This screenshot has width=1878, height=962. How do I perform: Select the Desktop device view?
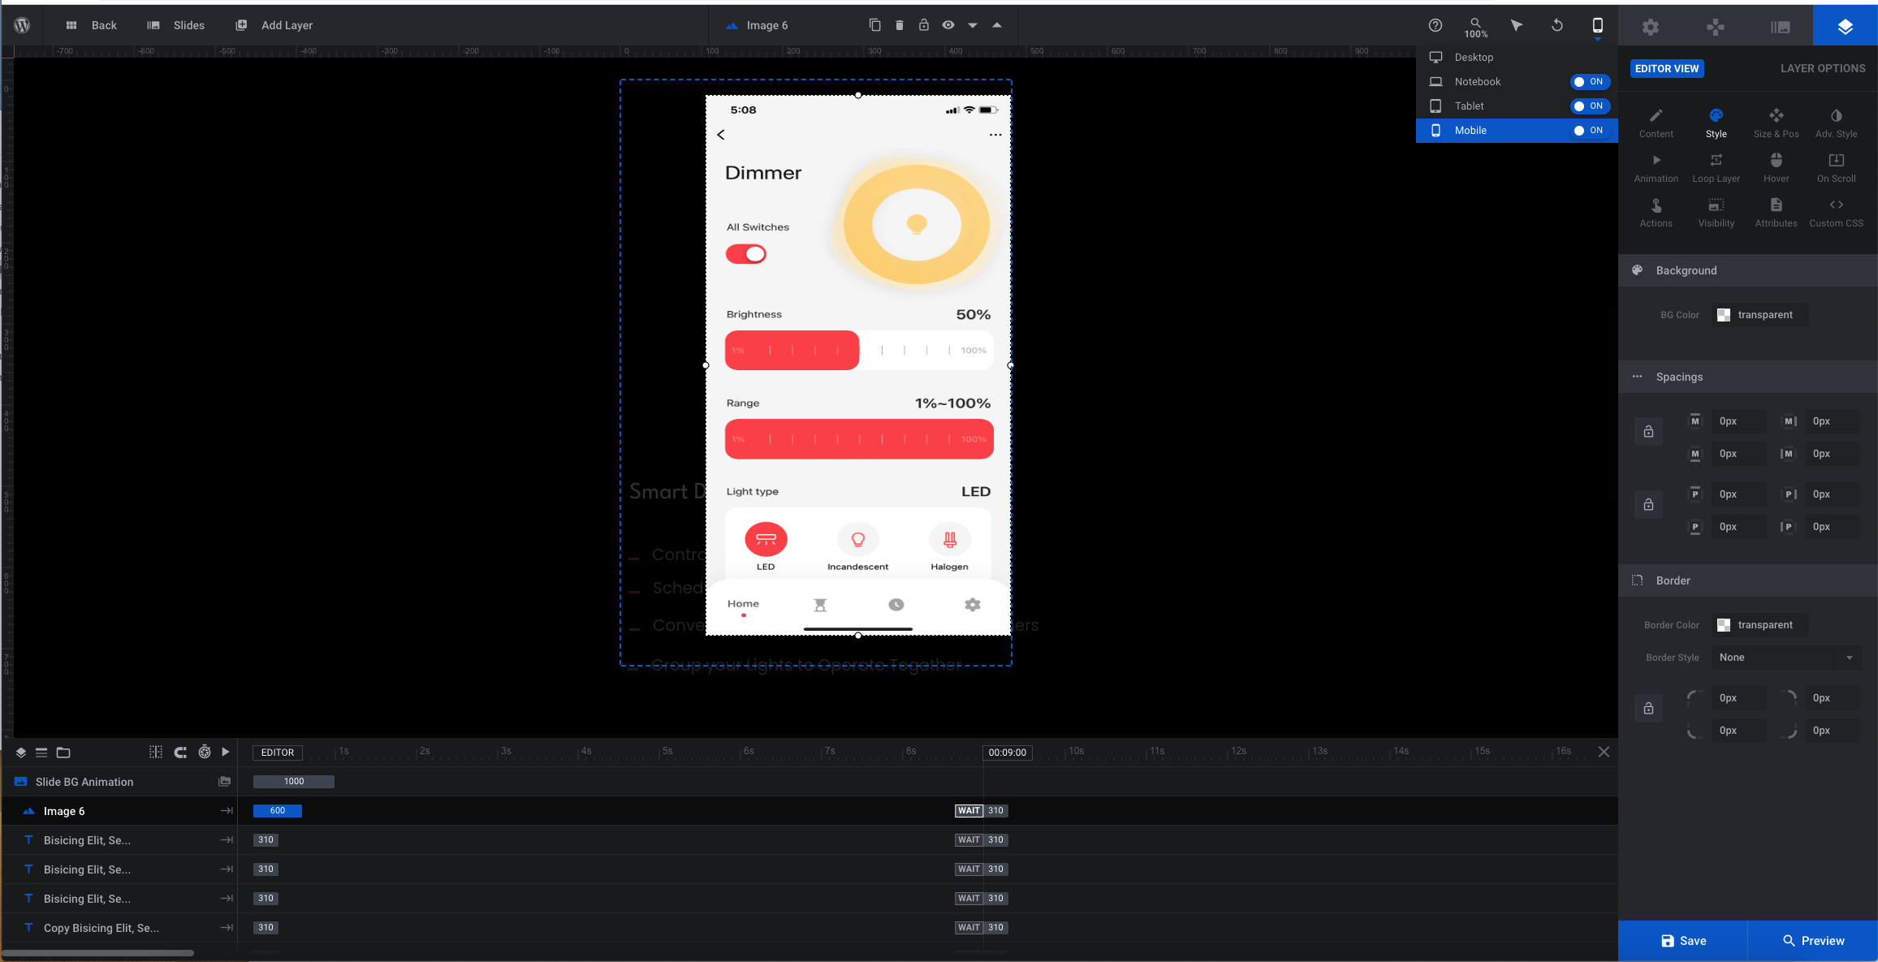pyautogui.click(x=1516, y=58)
